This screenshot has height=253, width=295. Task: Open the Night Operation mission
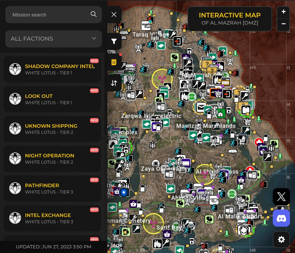(52, 159)
